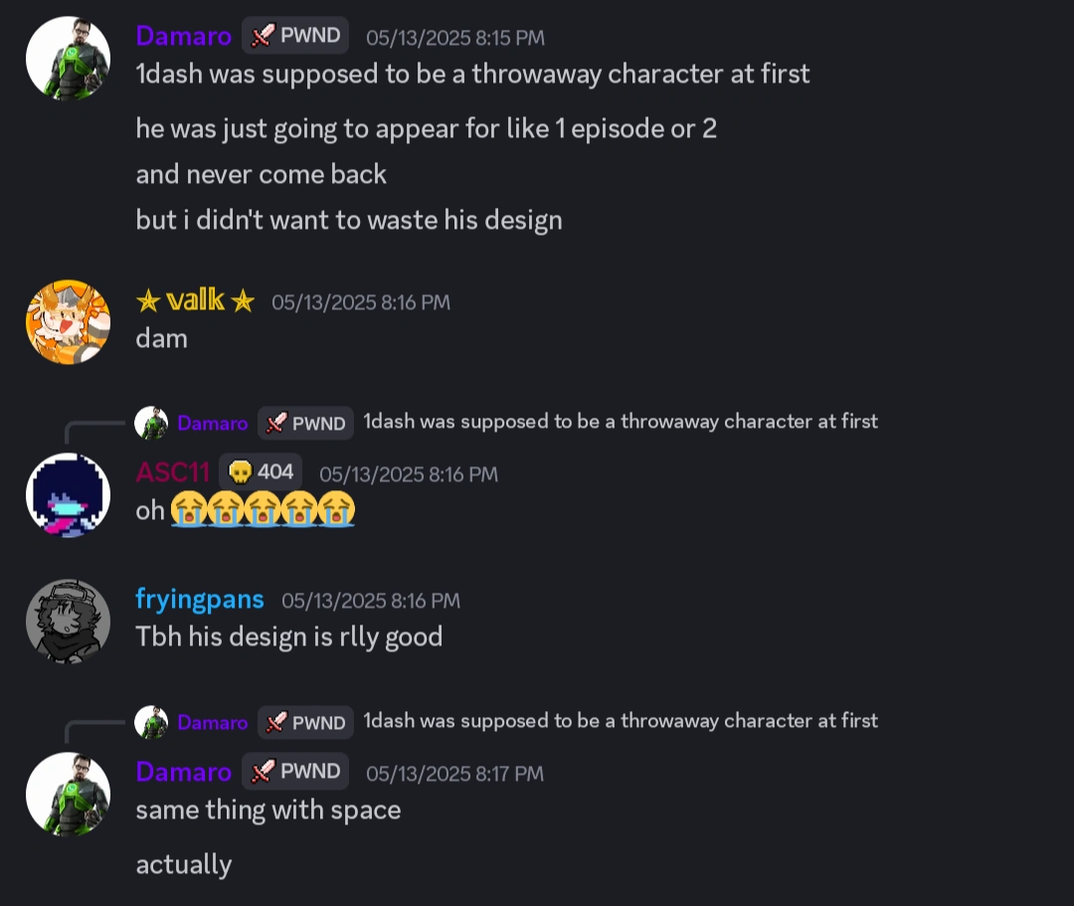Viewport: 1074px width, 906px height.
Task: Click ASC11's pixel-art avatar
Action: [68, 495]
